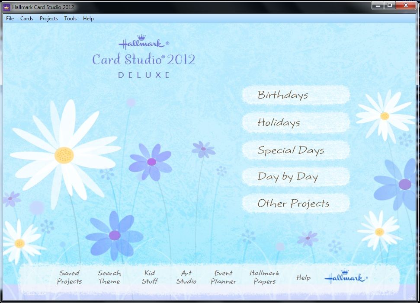Click the Hallmark logo in bottom bar
Image resolution: width=420 pixels, height=303 pixels.
346,277
